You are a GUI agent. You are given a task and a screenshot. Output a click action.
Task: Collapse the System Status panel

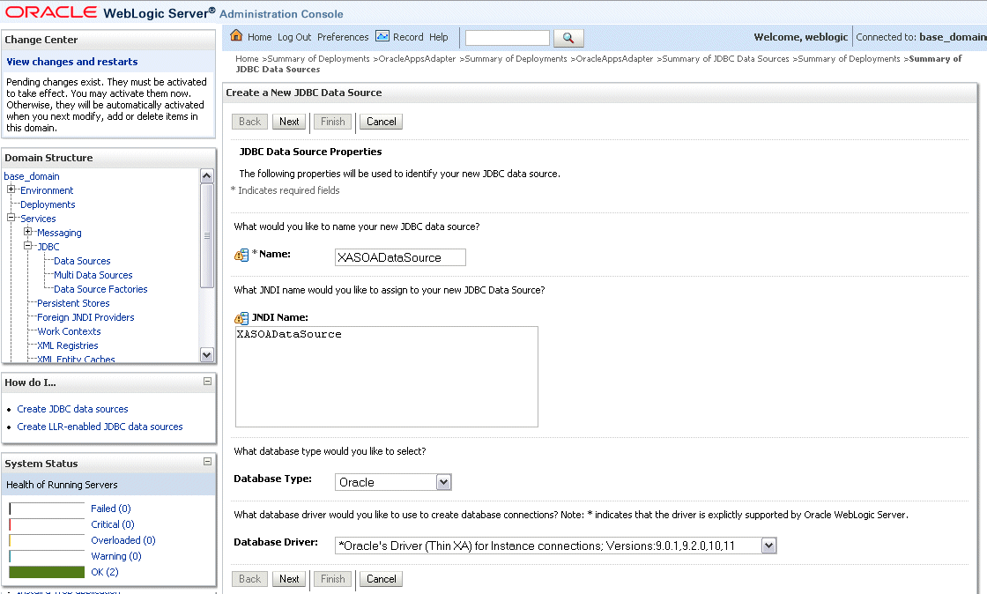pos(207,462)
